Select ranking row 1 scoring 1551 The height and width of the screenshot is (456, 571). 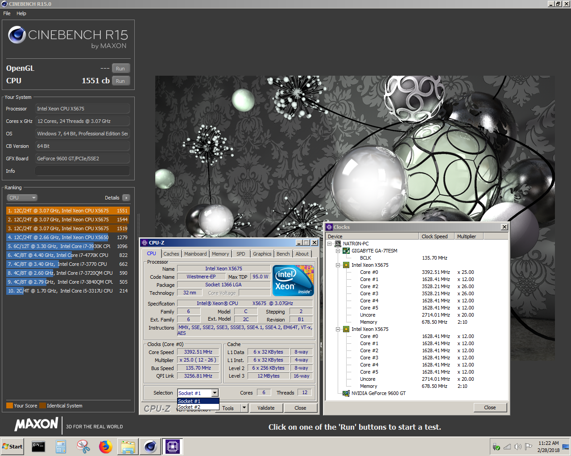tap(68, 211)
